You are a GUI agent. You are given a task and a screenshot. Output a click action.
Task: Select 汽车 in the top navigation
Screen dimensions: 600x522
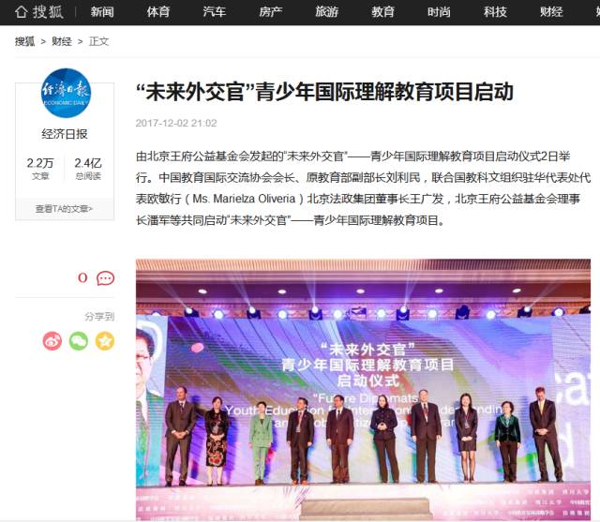click(215, 12)
